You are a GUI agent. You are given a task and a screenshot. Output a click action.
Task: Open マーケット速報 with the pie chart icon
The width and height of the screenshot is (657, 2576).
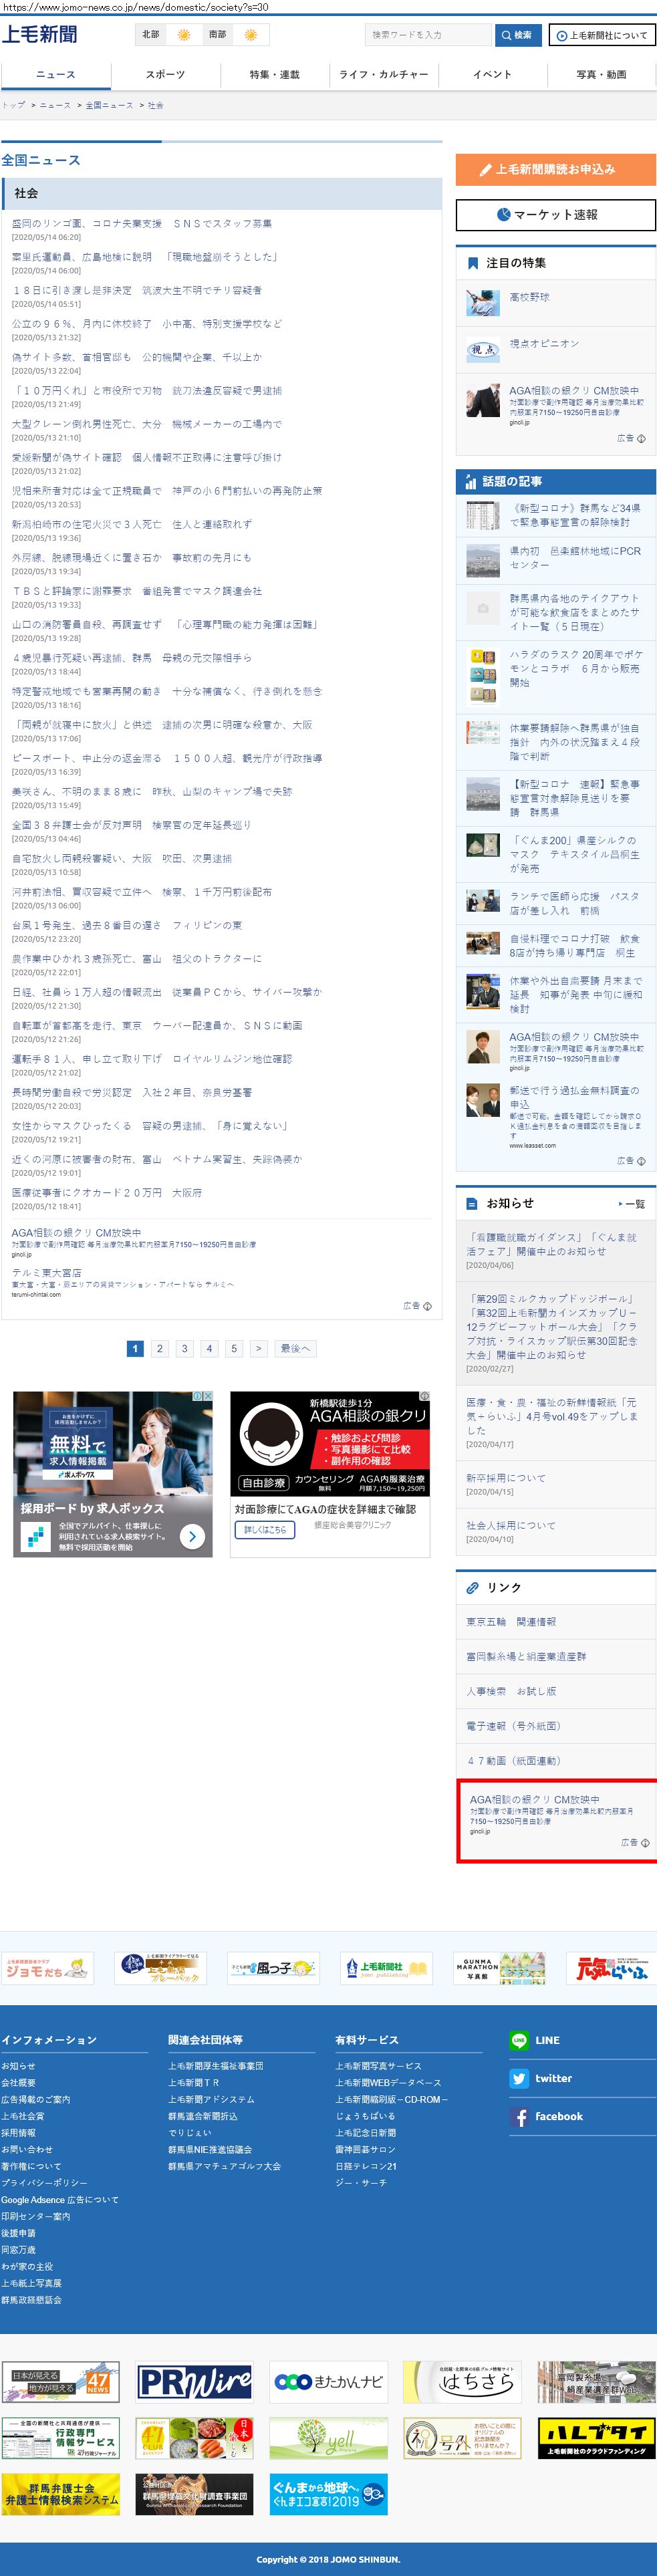tap(555, 215)
